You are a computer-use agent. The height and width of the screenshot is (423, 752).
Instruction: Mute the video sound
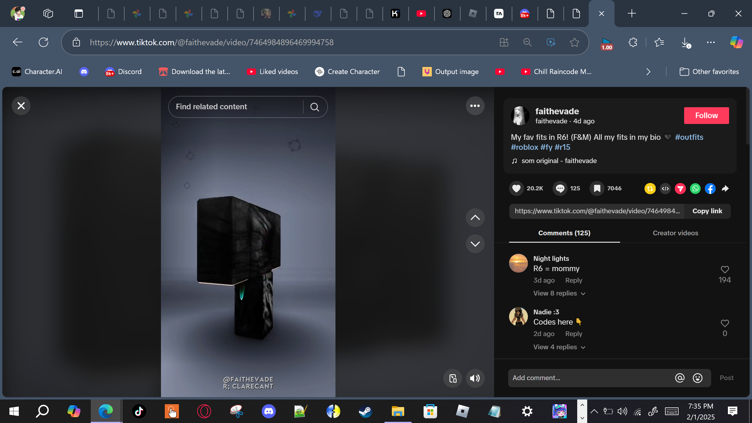475,378
